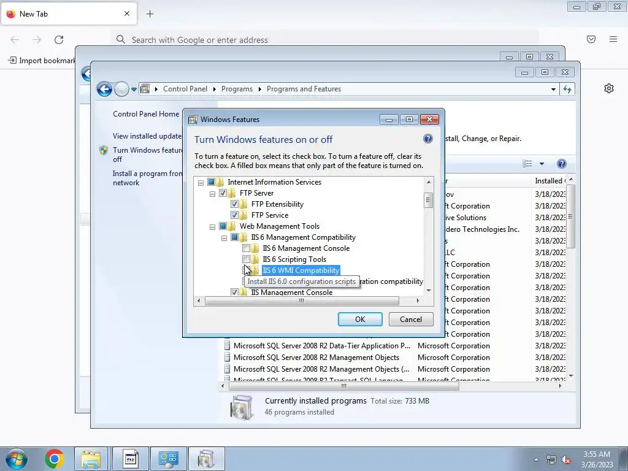The height and width of the screenshot is (471, 628).
Task: Uncheck the FTP Extensibility checkbox
Action: (234, 204)
